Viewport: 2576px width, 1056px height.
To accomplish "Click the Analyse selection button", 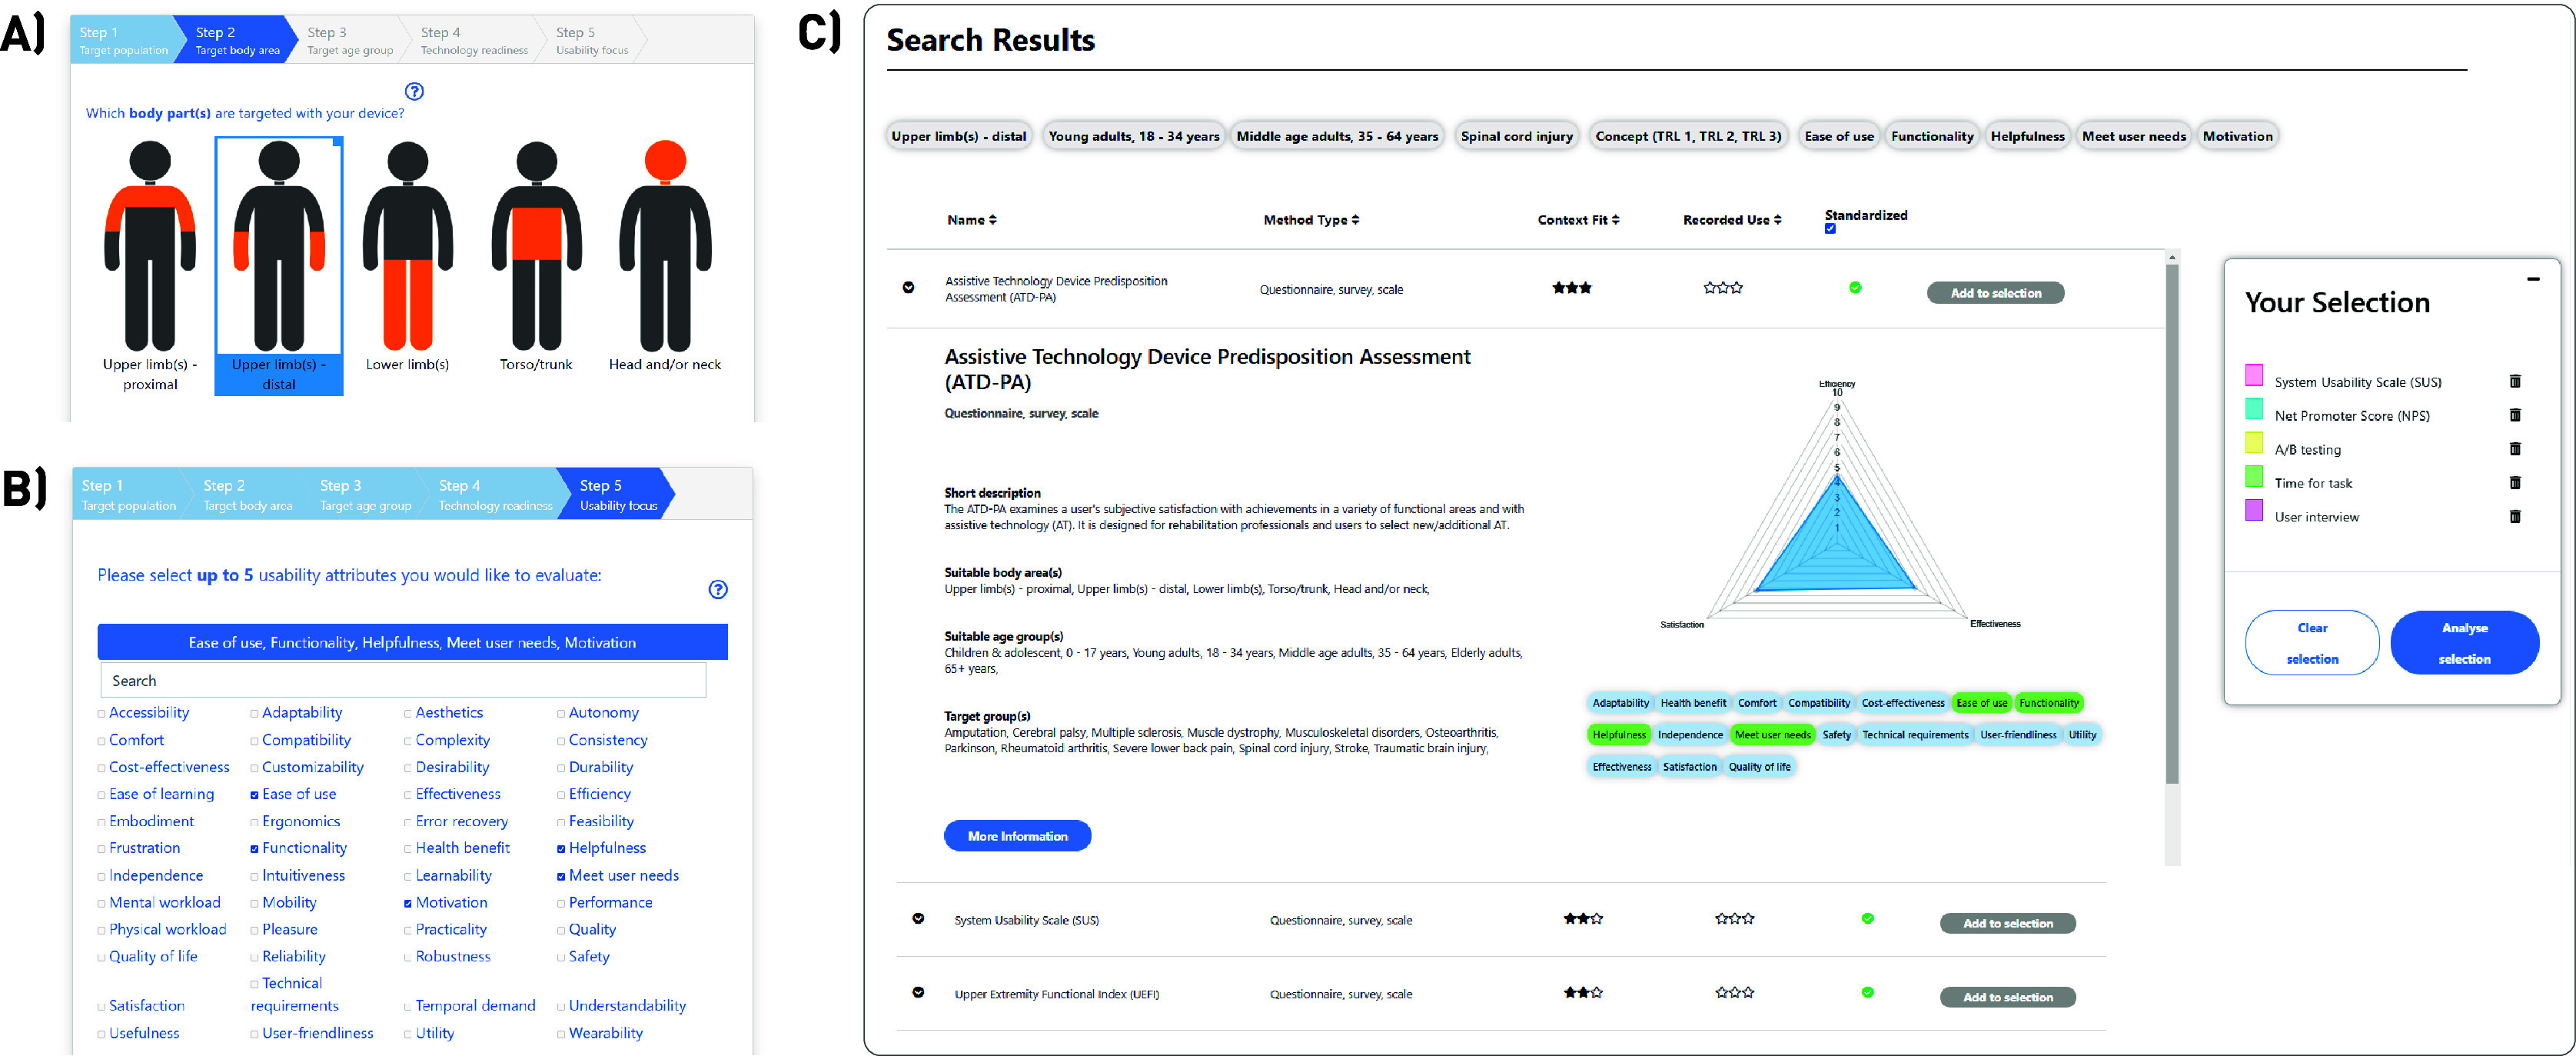I will (2464, 643).
